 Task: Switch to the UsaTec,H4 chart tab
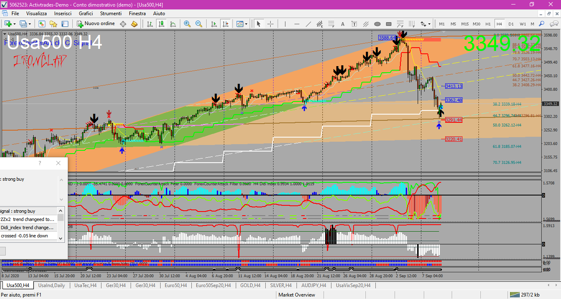click(x=85, y=285)
